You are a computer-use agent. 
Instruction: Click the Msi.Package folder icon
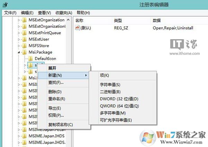tap(24, 52)
